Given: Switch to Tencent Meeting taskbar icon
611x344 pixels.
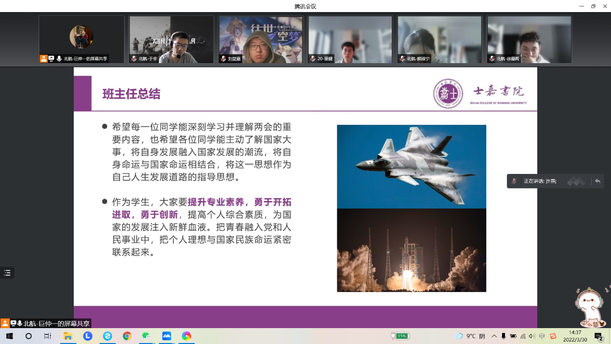Looking at the screenshot, I should click(x=166, y=336).
